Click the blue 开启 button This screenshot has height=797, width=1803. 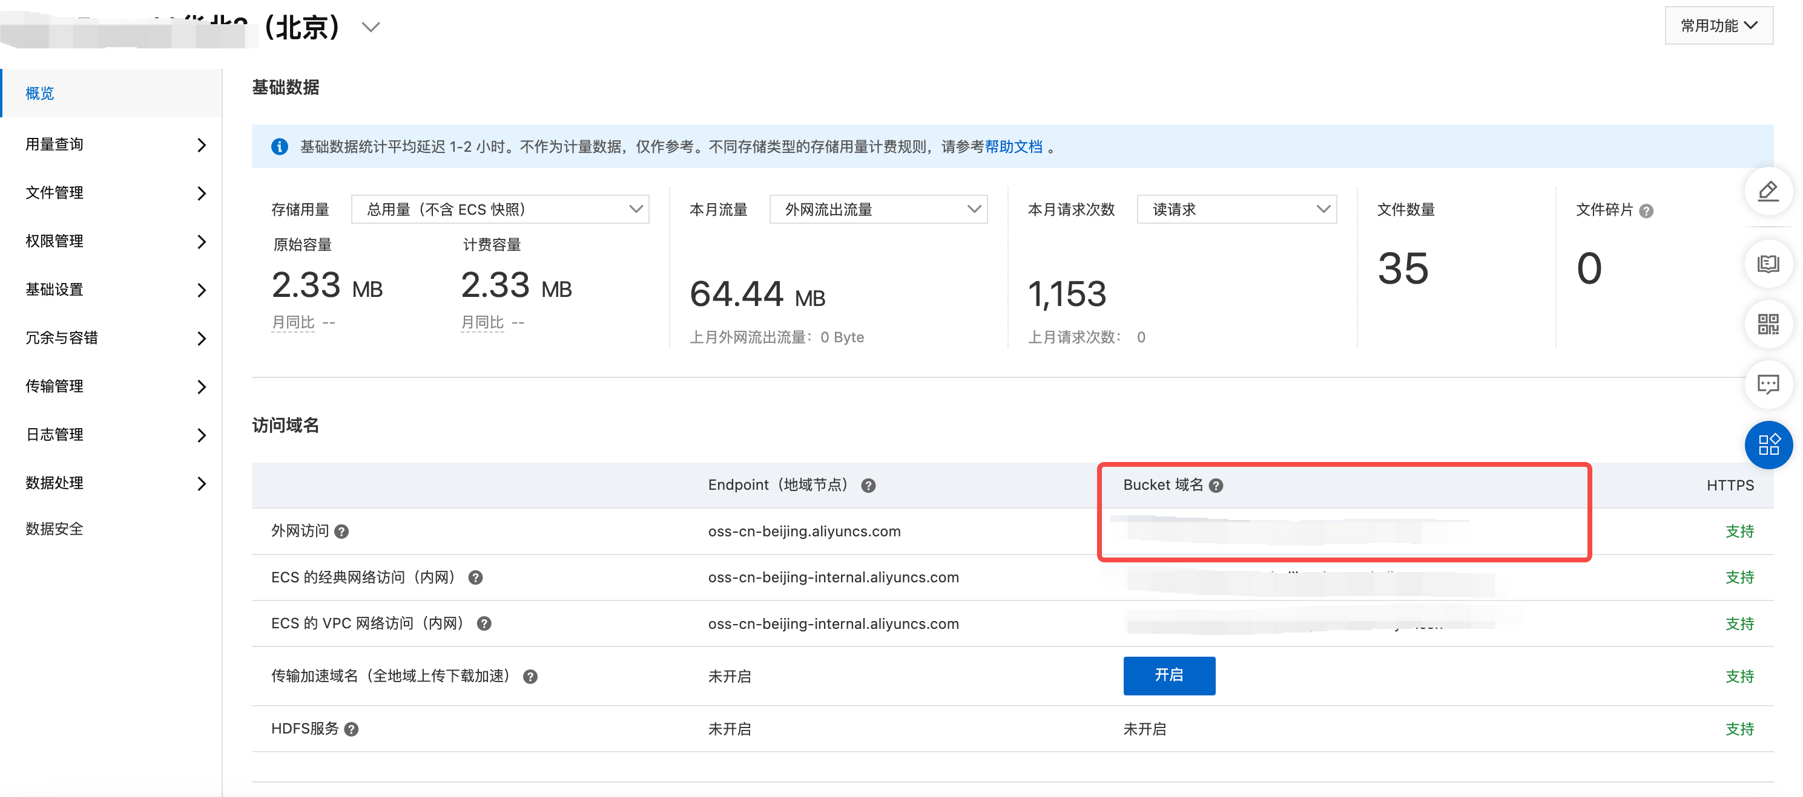pyautogui.click(x=1168, y=675)
